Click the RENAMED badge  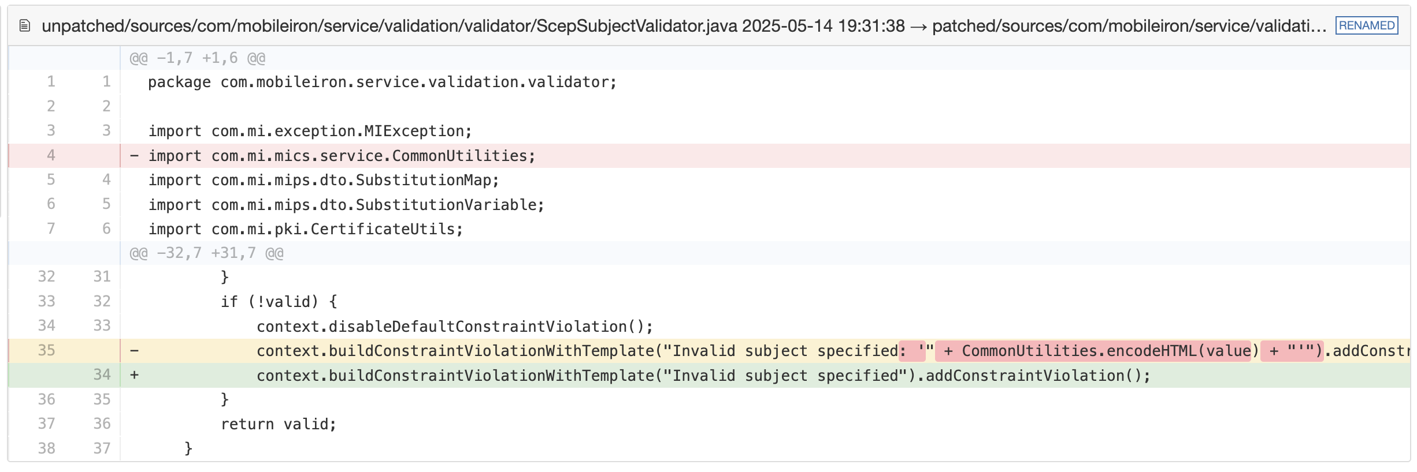tap(1366, 26)
